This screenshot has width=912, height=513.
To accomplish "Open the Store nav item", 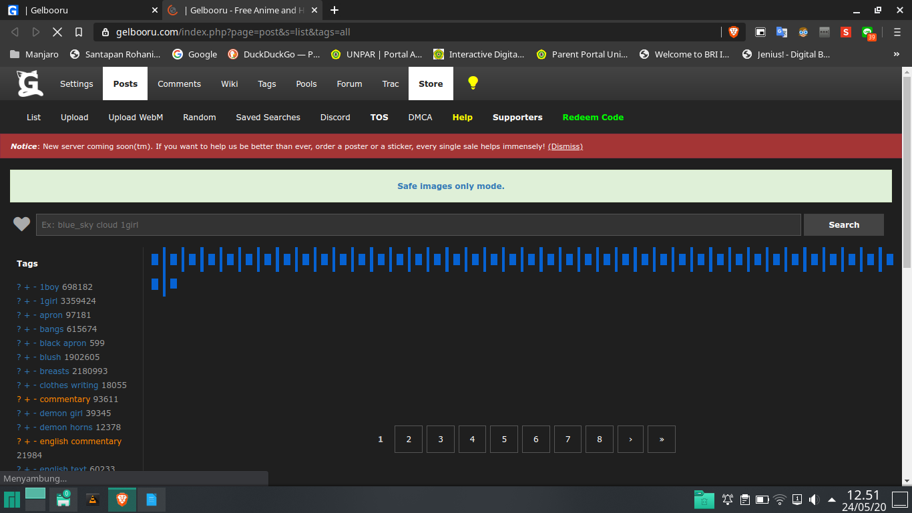I will pyautogui.click(x=431, y=83).
